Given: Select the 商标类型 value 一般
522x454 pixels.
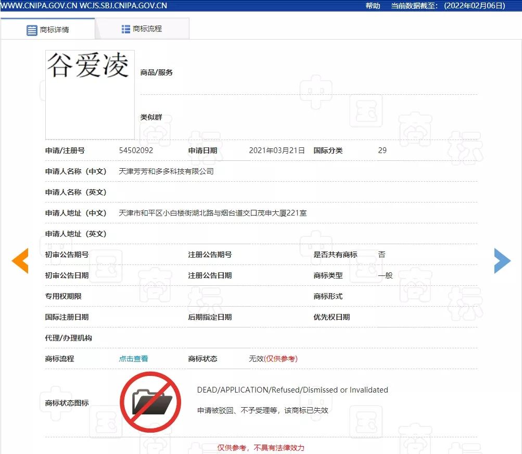Looking at the screenshot, I should (385, 275).
